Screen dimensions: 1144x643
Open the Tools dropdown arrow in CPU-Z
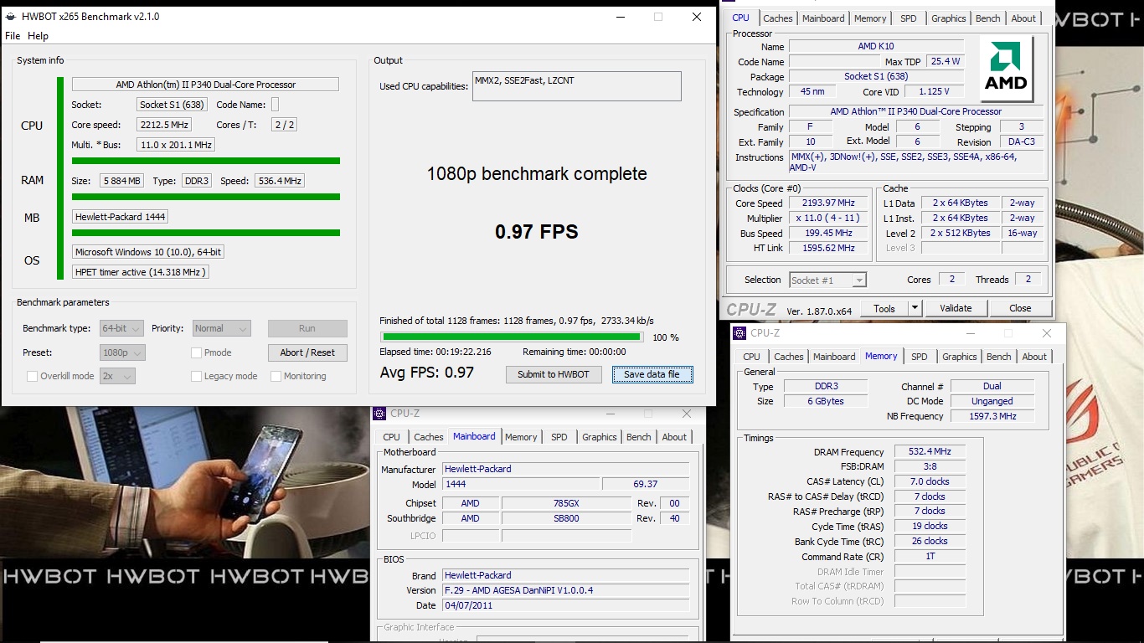pos(915,308)
